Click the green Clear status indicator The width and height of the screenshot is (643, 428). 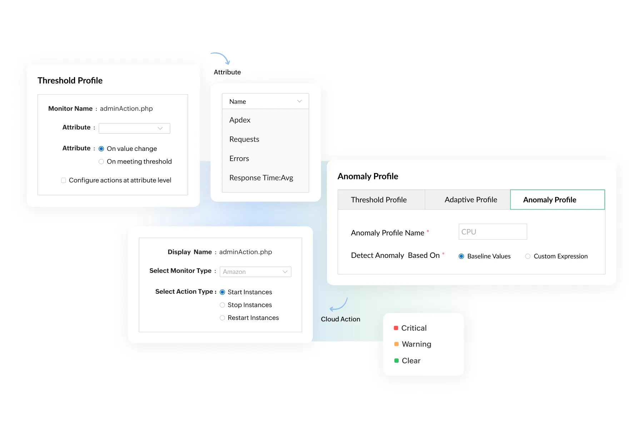(396, 361)
